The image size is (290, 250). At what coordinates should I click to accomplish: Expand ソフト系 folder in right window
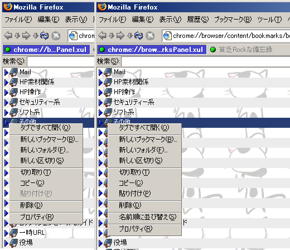(100, 113)
